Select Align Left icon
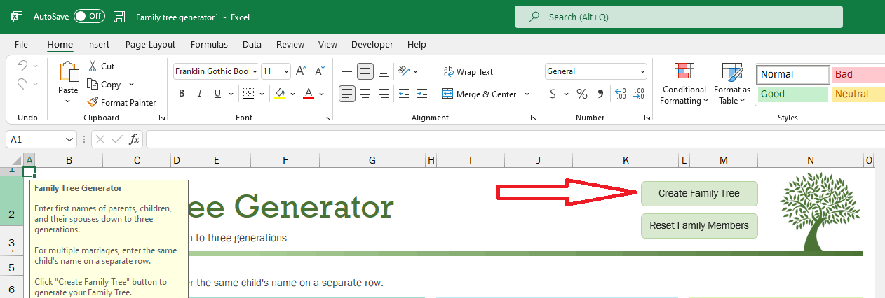This screenshot has height=298, width=885. (347, 94)
